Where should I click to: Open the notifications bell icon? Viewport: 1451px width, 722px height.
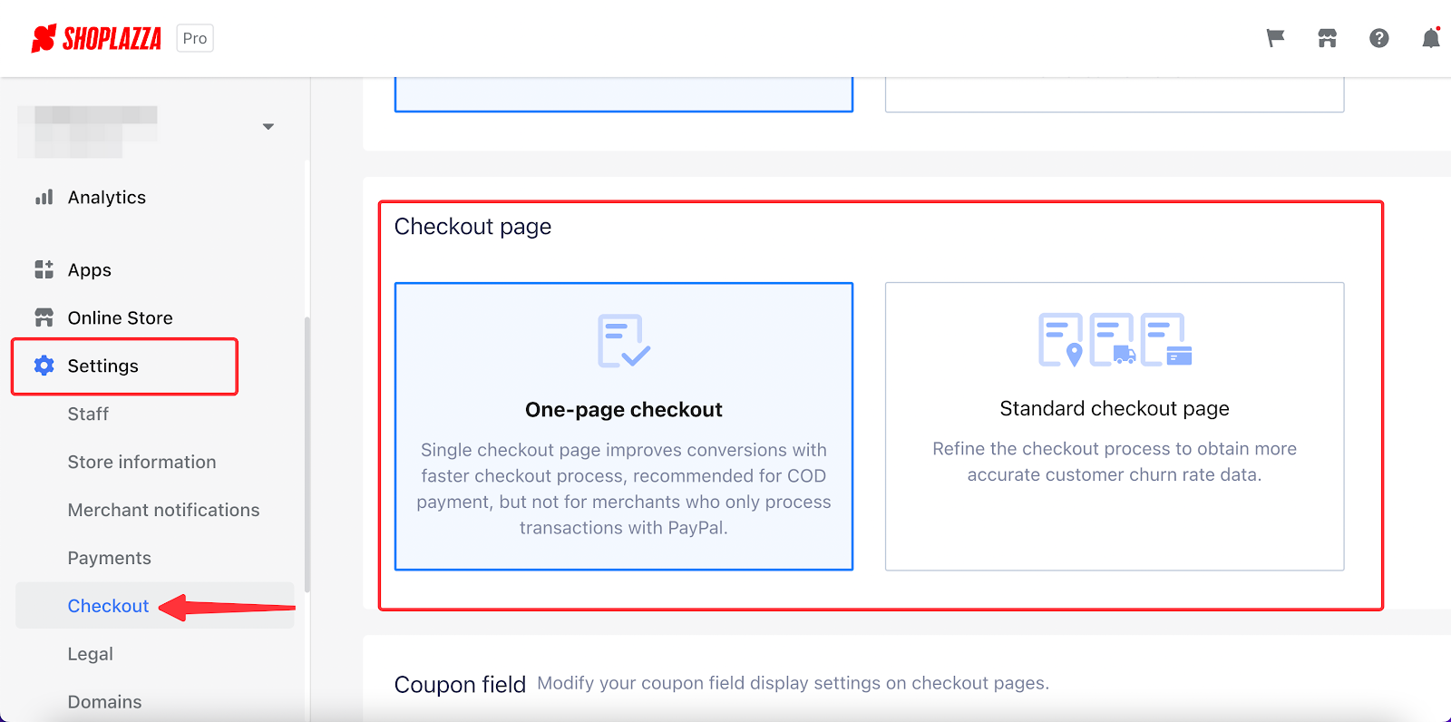1431,38
